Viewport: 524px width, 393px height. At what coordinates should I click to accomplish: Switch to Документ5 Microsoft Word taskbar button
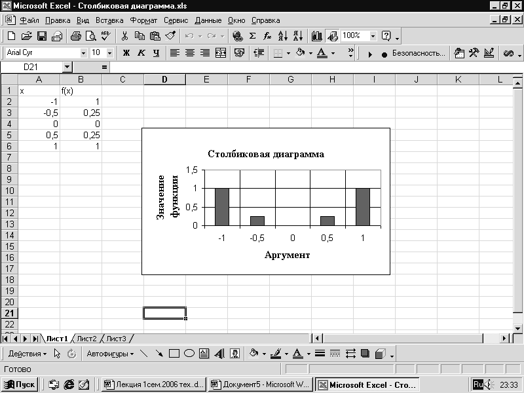tap(261, 384)
